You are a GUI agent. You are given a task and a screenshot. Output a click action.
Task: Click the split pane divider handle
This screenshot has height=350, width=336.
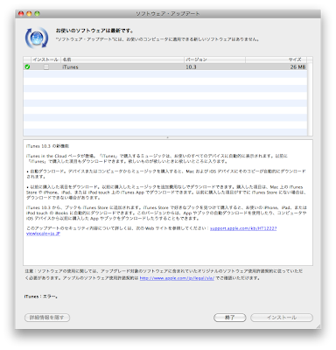(x=168, y=137)
